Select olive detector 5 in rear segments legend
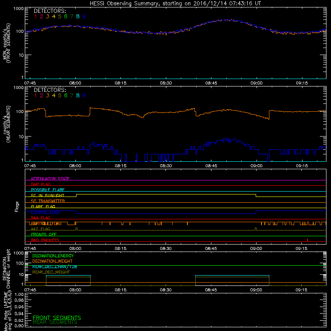Screen dimensions: 331x331 [x=60, y=96]
